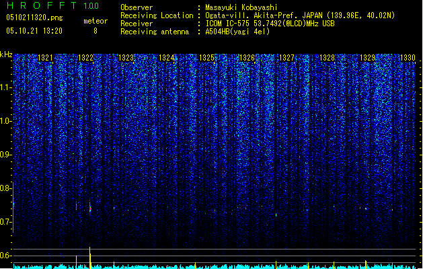Click the 0.6 frequency axis label
The height and width of the screenshot is (269, 423).
[x=5, y=256]
